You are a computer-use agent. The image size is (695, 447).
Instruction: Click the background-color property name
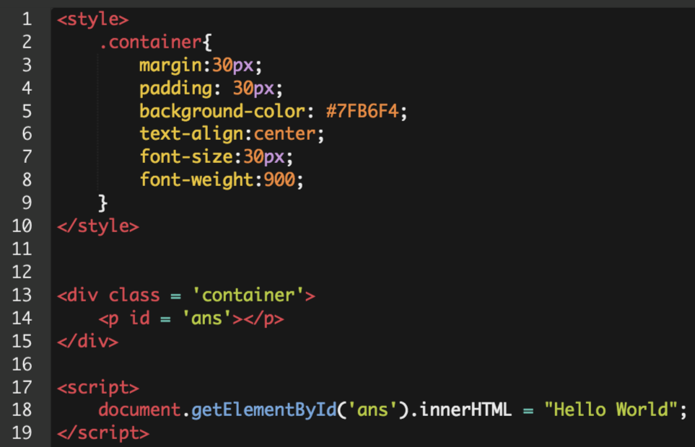(x=222, y=112)
